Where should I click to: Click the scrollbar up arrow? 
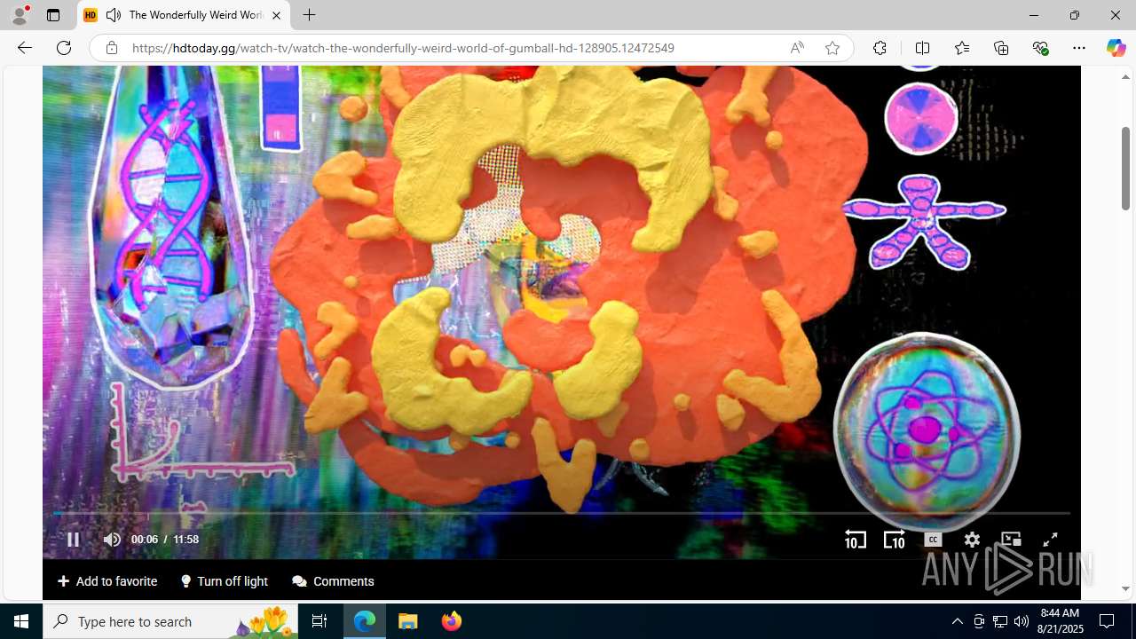(1125, 77)
